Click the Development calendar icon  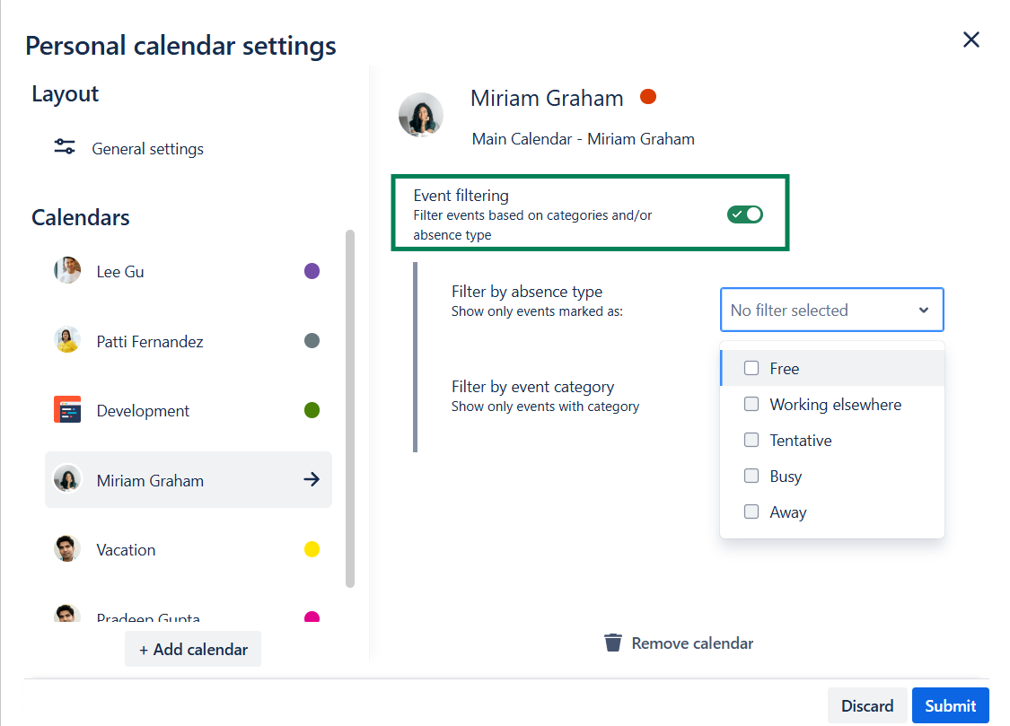67,410
